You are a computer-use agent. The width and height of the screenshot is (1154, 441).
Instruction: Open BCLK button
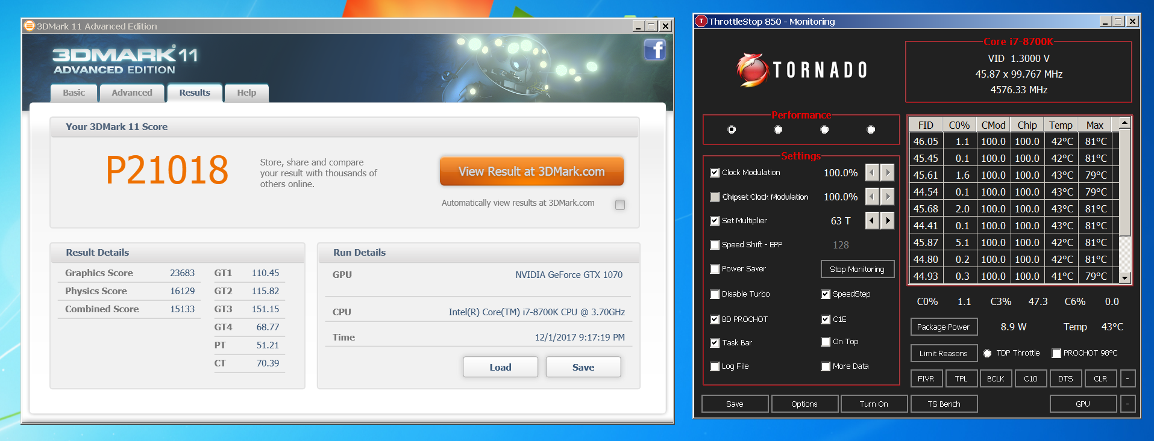996,378
